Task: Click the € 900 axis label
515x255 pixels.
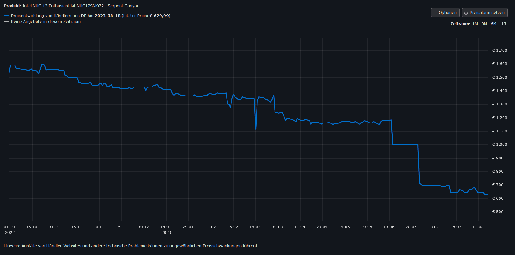Action: (498, 158)
